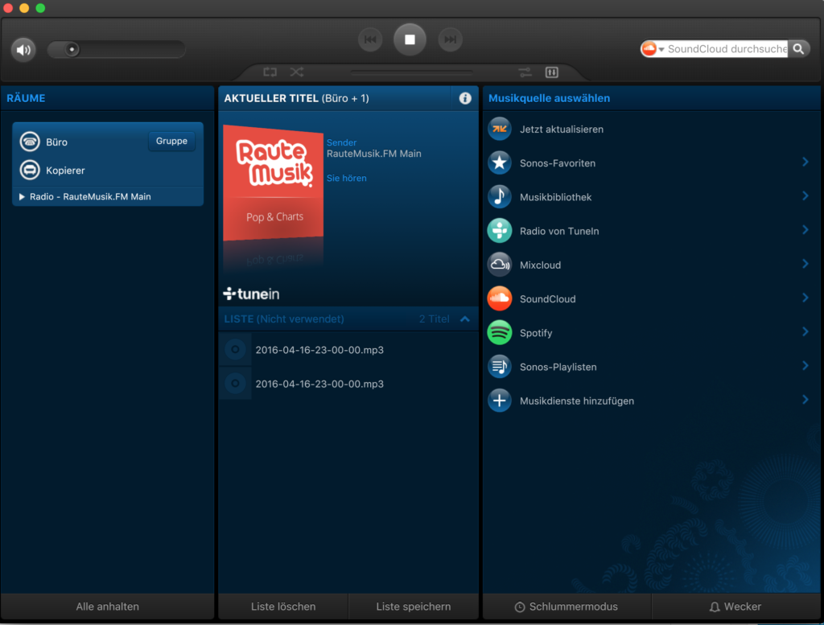Stop playback with the stop button

410,39
